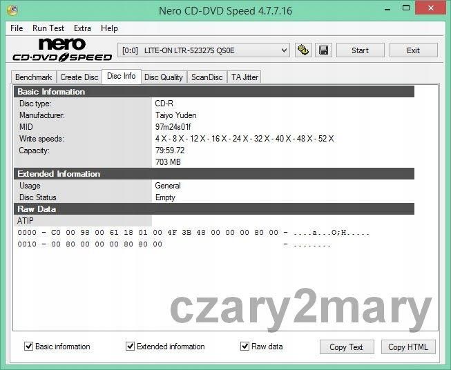Viewport: 451px width, 370px height.
Task: Click the ATIP label row
Action: pyautogui.click(x=83, y=221)
